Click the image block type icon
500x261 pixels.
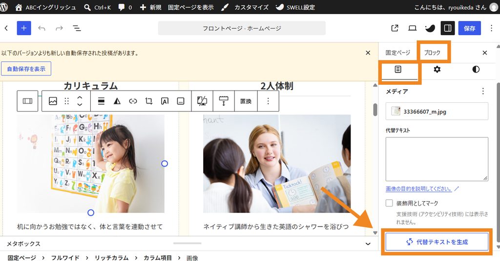[x=53, y=101]
